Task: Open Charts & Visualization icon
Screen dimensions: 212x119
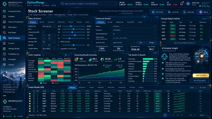Action: [x=4, y=22]
